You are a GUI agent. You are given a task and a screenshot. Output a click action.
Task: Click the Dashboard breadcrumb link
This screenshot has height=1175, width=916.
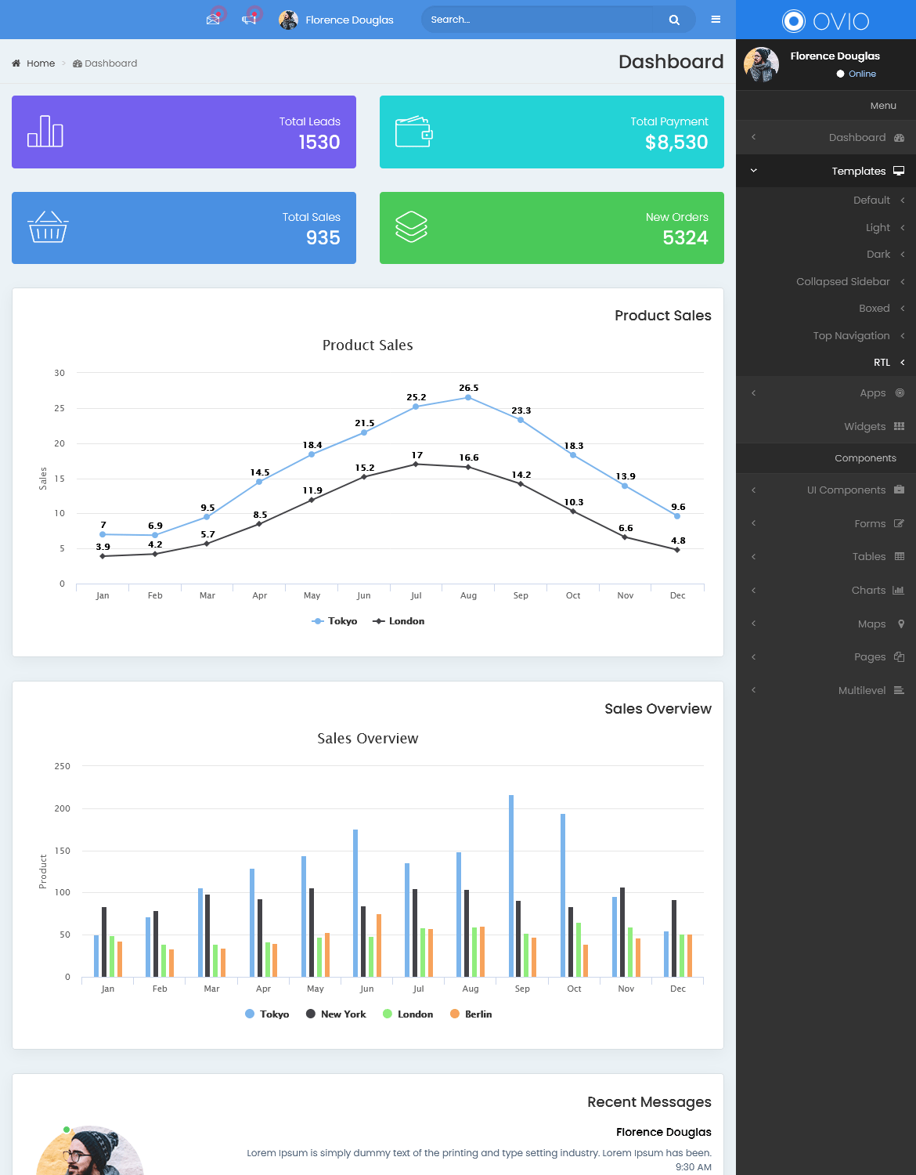tap(110, 63)
